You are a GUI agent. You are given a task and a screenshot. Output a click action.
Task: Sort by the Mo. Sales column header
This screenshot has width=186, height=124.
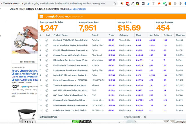(x=154, y=35)
